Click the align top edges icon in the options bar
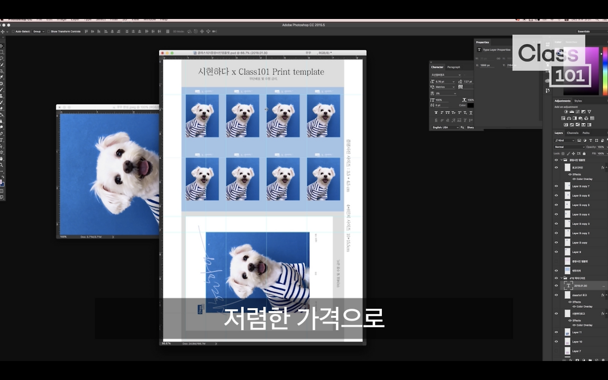This screenshot has width=608, height=380. [x=85, y=31]
